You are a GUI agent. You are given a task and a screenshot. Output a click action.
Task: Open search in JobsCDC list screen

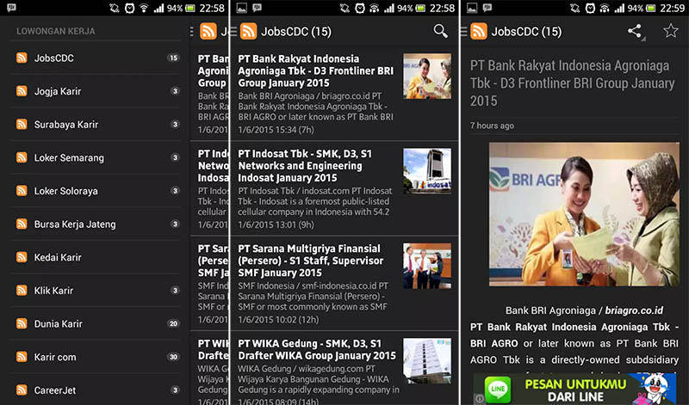pos(440,31)
